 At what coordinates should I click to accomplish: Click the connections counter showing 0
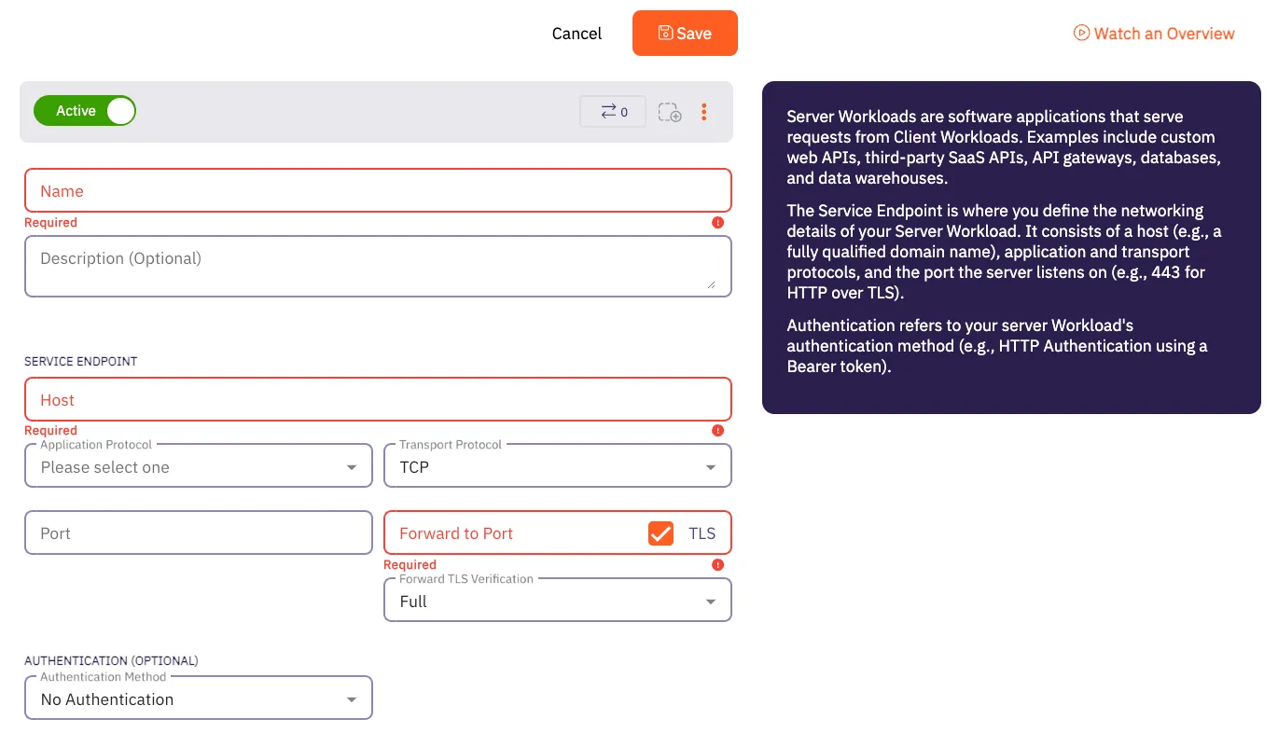point(612,111)
